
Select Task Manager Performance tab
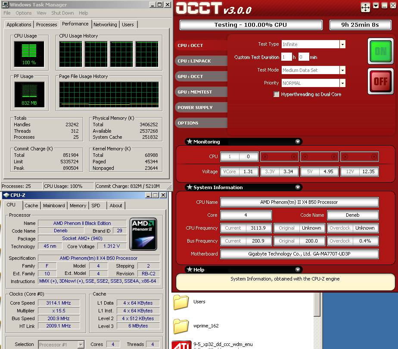pos(75,24)
